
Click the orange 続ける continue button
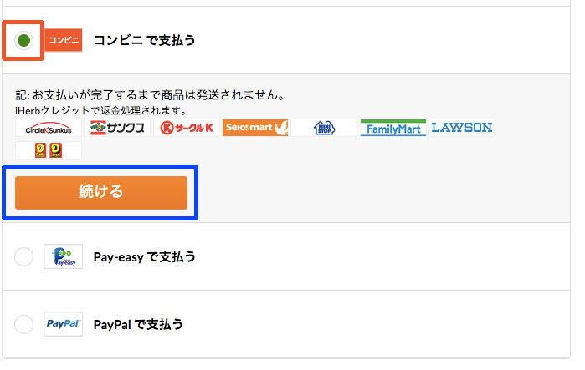coord(101,192)
